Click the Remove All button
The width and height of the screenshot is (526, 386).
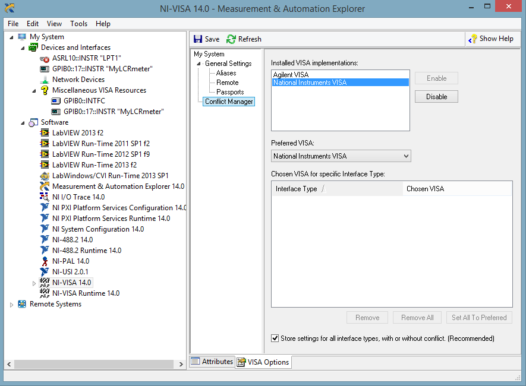[x=417, y=318]
